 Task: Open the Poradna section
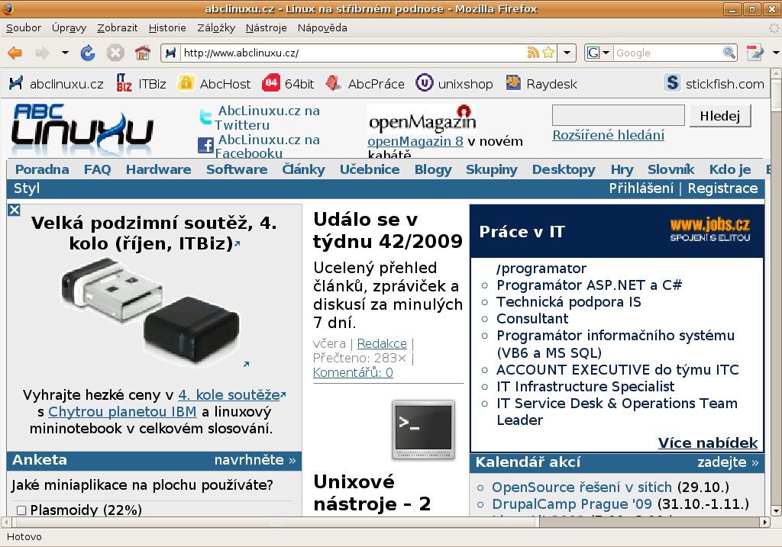(42, 169)
